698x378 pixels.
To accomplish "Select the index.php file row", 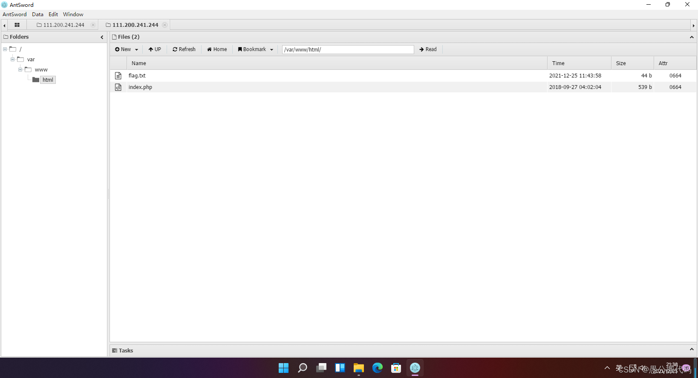I will [403, 87].
